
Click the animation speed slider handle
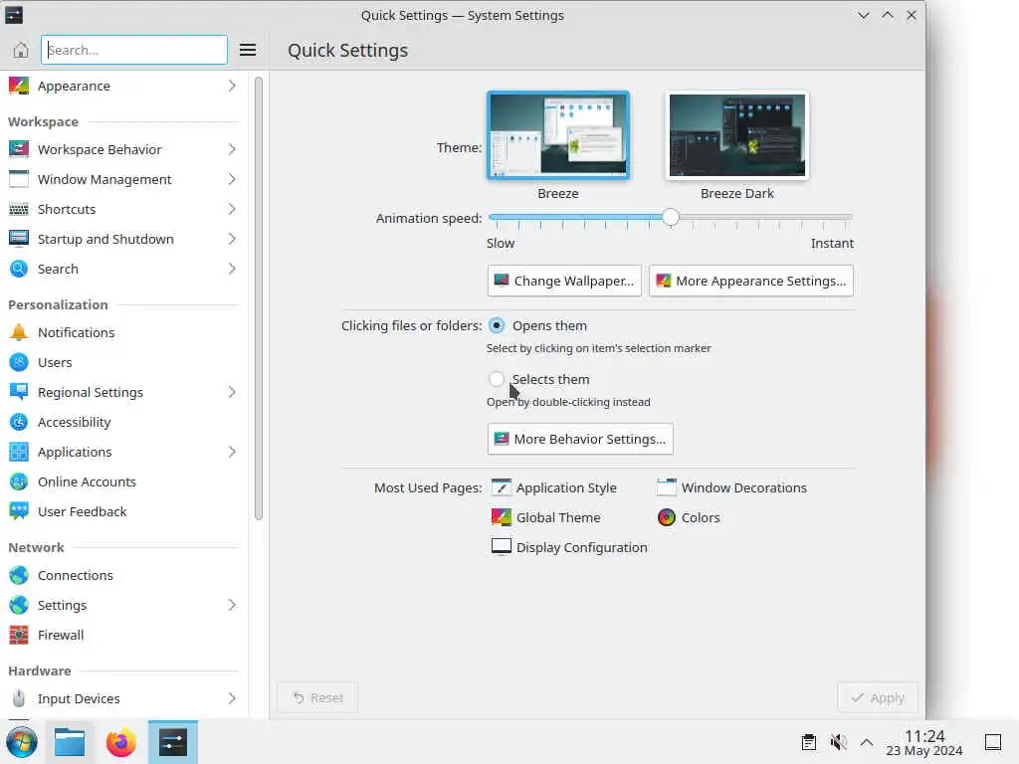coord(671,217)
